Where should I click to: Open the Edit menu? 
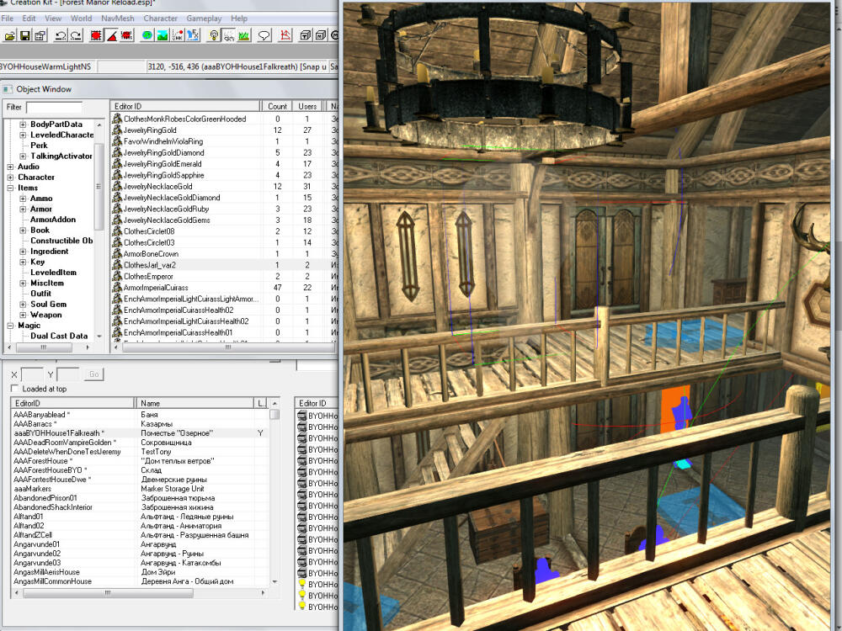(x=29, y=19)
